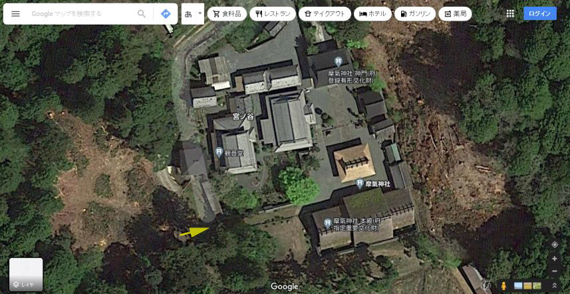Show your location with the target icon
Viewport: 570px width, 294px height.
click(555, 245)
